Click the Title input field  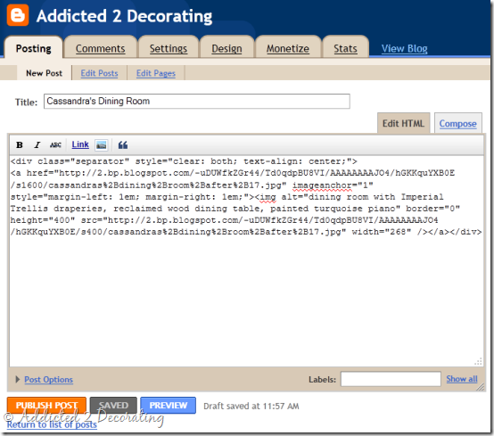pyautogui.click(x=196, y=101)
